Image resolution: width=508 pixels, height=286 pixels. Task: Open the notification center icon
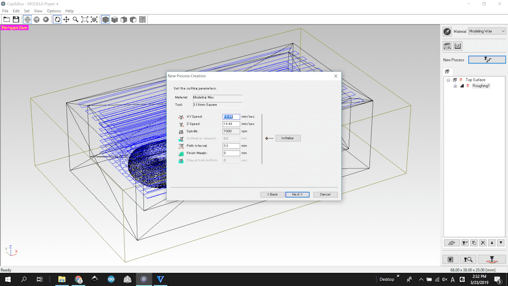(498, 280)
